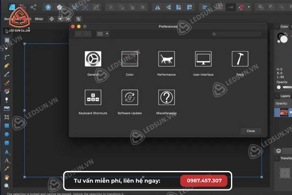Adjust the Opacity slider in the Color panel

pos(286,87)
